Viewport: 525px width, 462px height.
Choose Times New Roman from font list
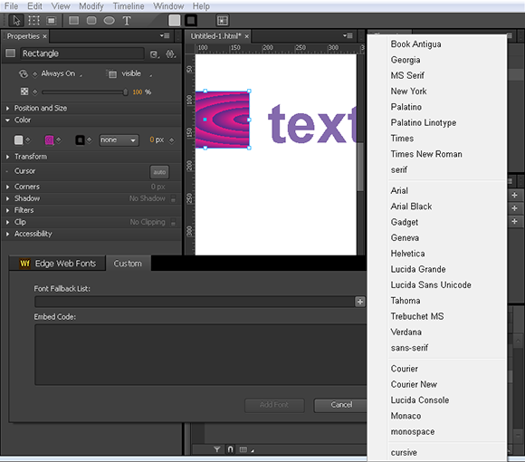tap(426, 154)
